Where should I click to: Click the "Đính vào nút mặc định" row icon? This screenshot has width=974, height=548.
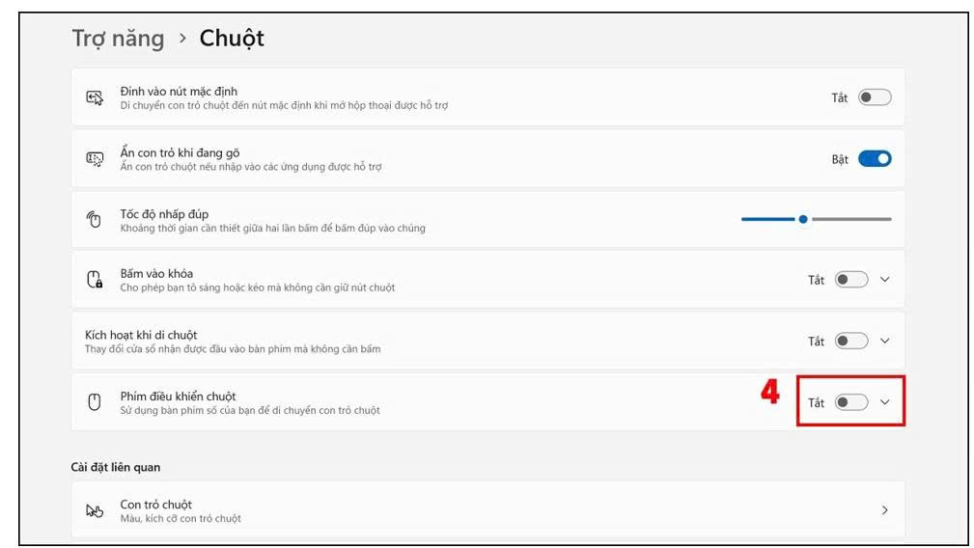[x=95, y=97]
